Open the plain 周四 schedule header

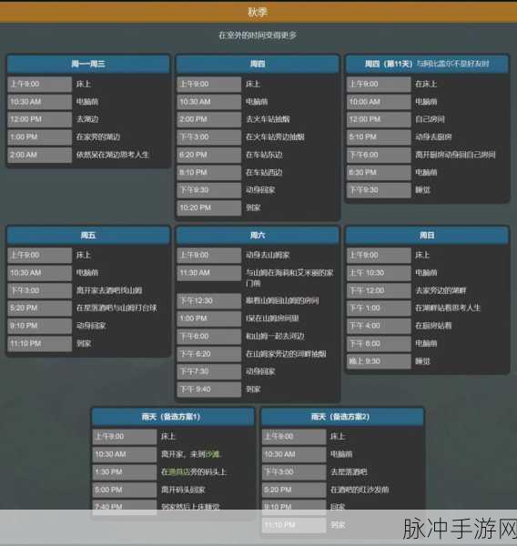click(258, 64)
